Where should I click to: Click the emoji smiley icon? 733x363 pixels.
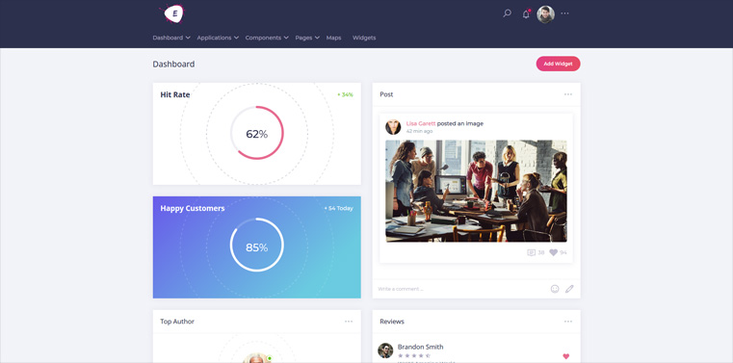tap(555, 289)
